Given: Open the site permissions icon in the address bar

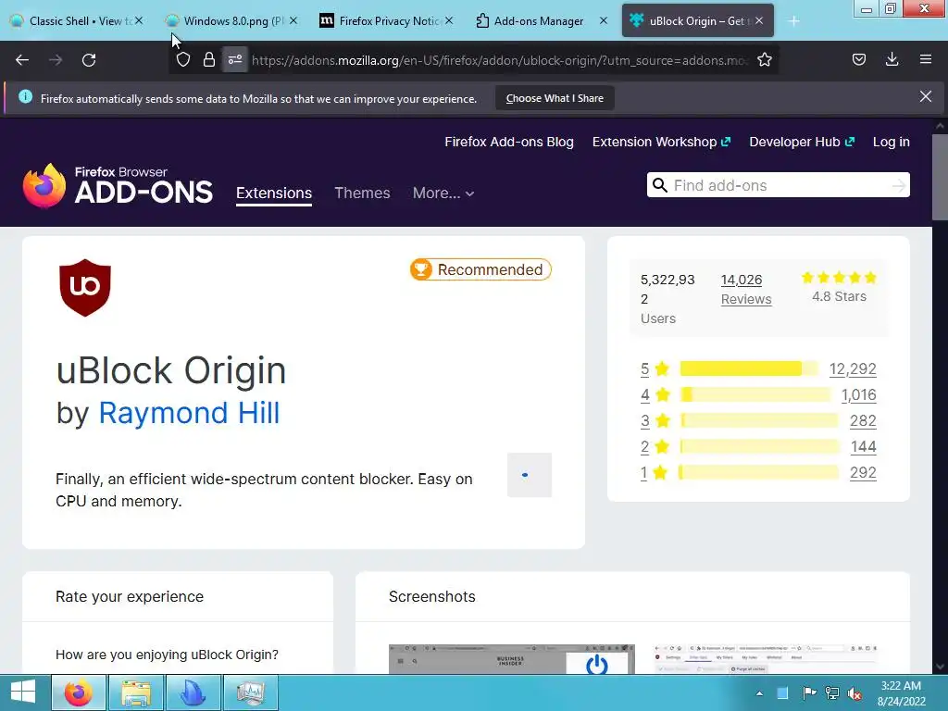Looking at the screenshot, I should click(x=234, y=60).
